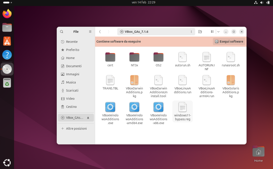This screenshot has height=169, width=273.
Task: Click Altre posizioni in the sidebar
Action: (x=76, y=129)
